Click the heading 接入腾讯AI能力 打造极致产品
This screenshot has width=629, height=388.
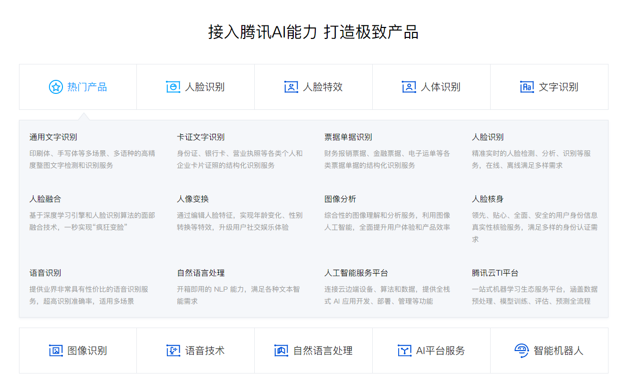313,32
